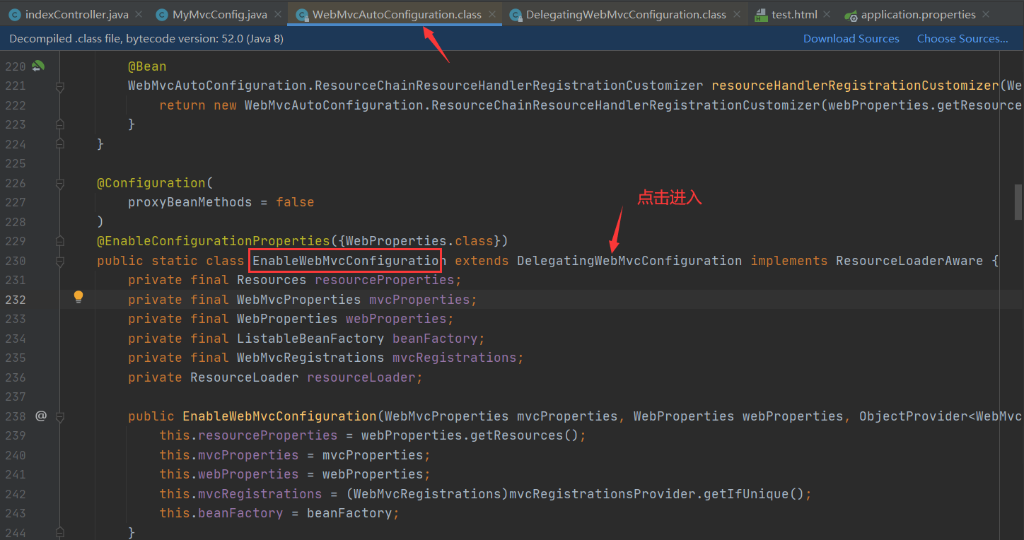
Task: Switch to the test.html tab
Action: [x=794, y=14]
